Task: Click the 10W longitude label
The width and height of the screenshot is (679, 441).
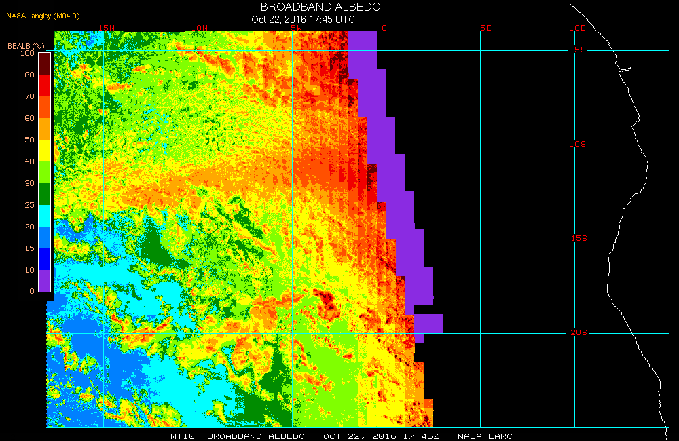Action: point(200,28)
